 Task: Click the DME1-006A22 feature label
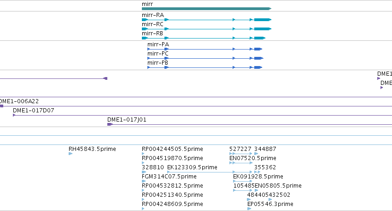pos(19,101)
